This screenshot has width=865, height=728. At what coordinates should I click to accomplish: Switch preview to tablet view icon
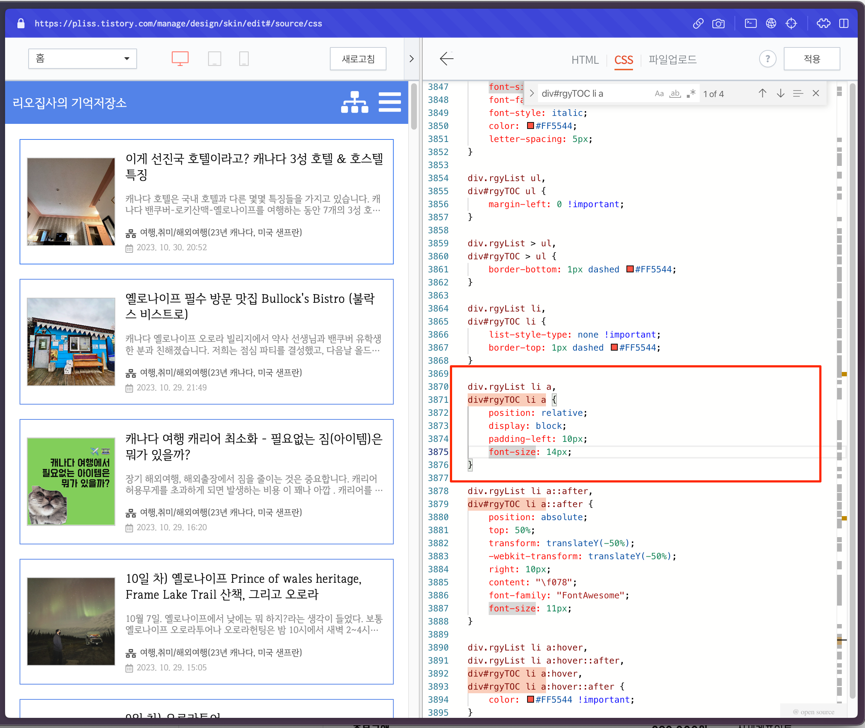(x=215, y=58)
